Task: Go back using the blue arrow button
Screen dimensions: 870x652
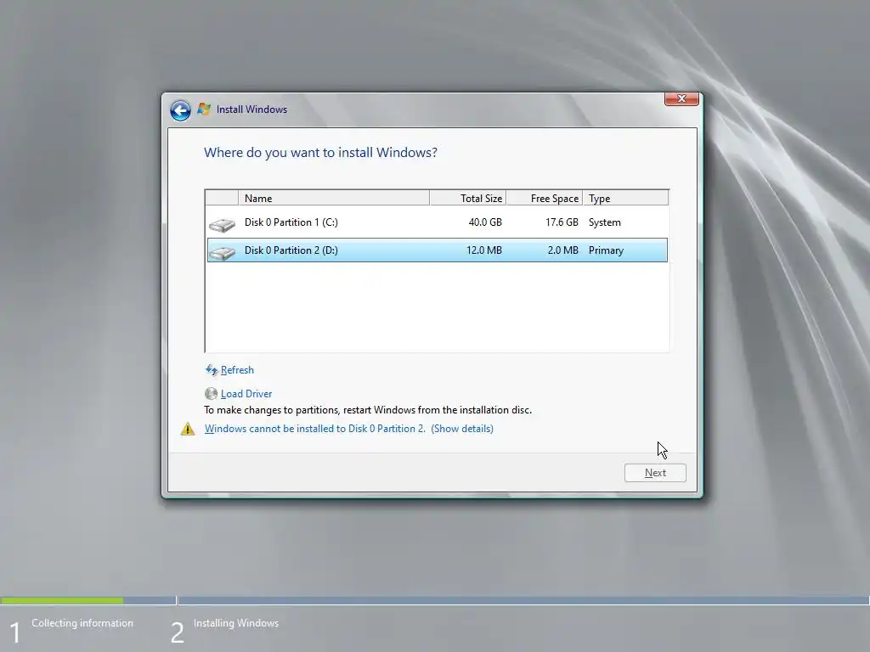Action: point(180,110)
